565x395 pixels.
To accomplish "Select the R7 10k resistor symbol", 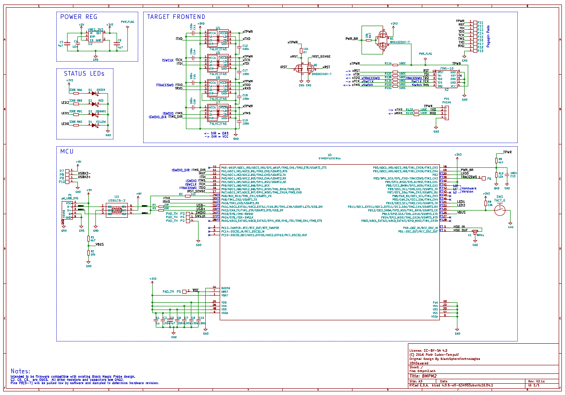I will (301, 51).
